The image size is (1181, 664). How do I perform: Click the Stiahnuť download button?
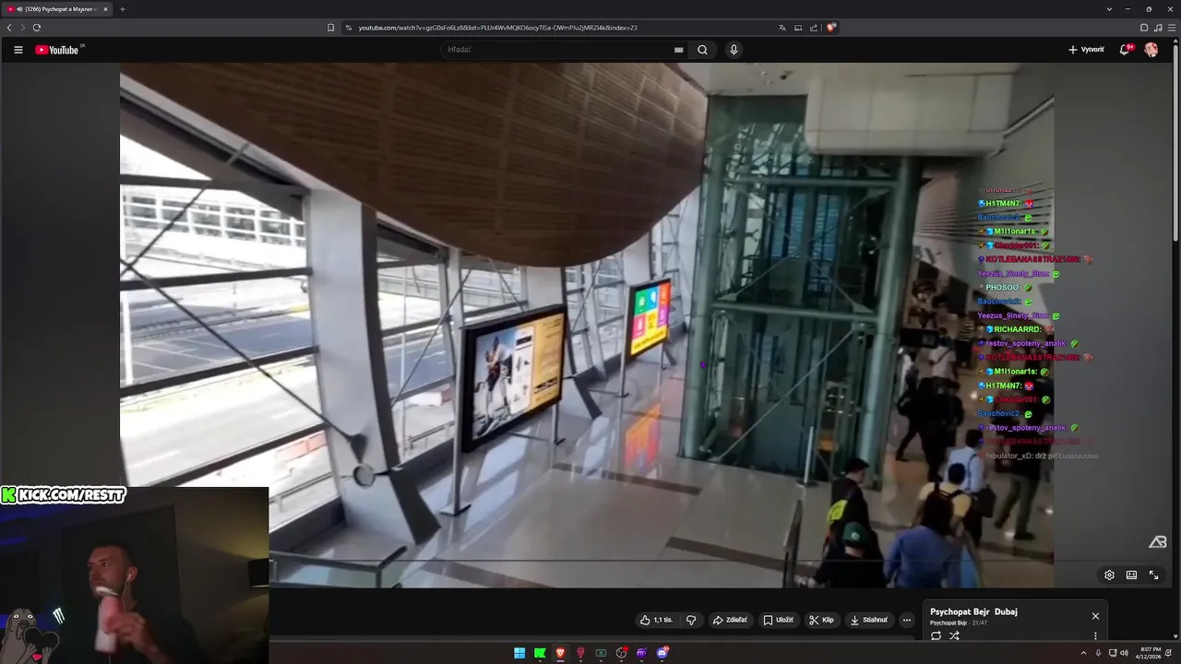(x=868, y=620)
